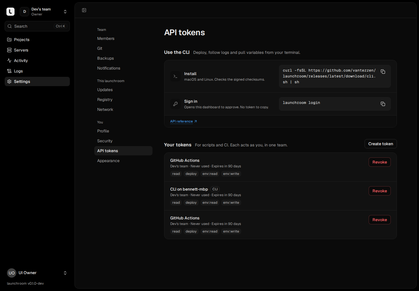Click the Servers sidebar icon
The image size is (419, 291).
tap(9, 50)
